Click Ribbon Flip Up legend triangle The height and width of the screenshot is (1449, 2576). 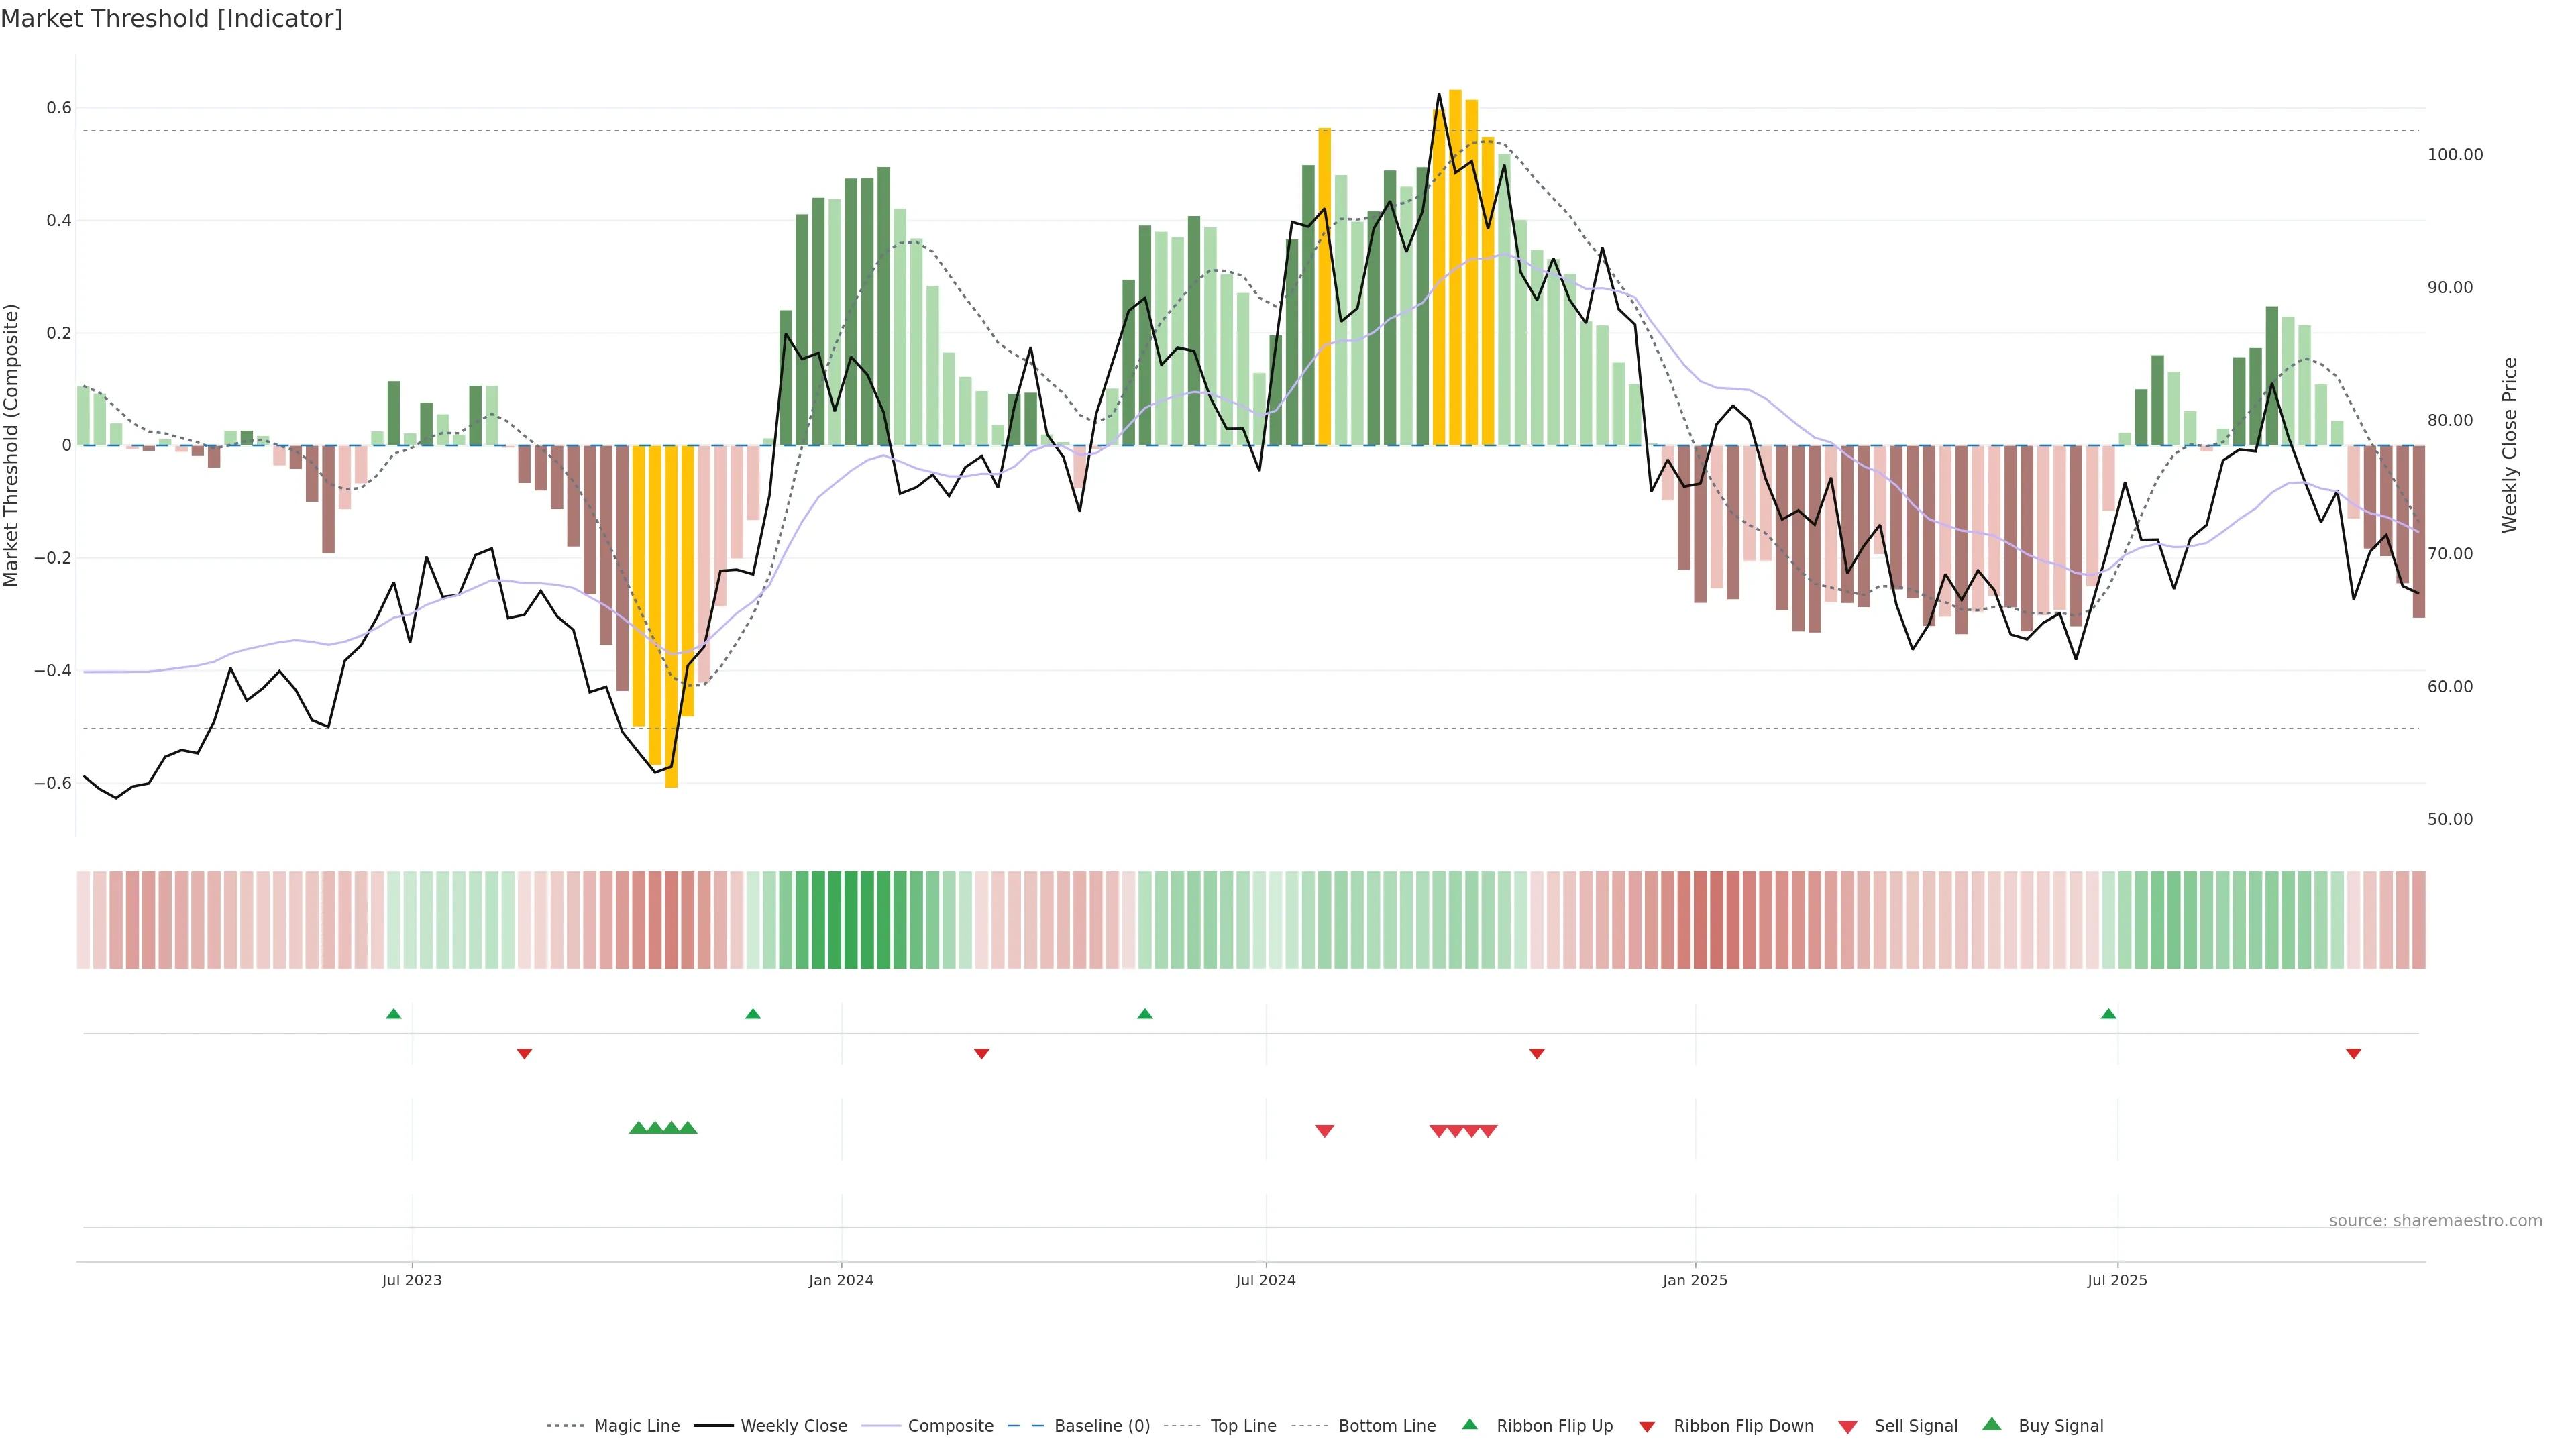pos(1470,1425)
